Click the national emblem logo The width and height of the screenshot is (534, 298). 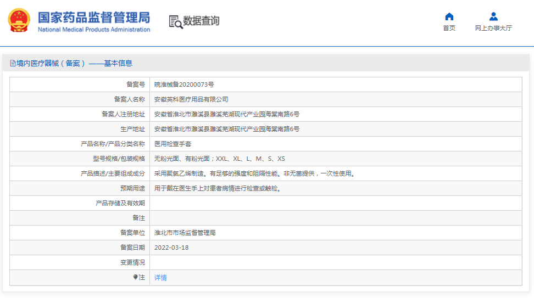[20, 21]
